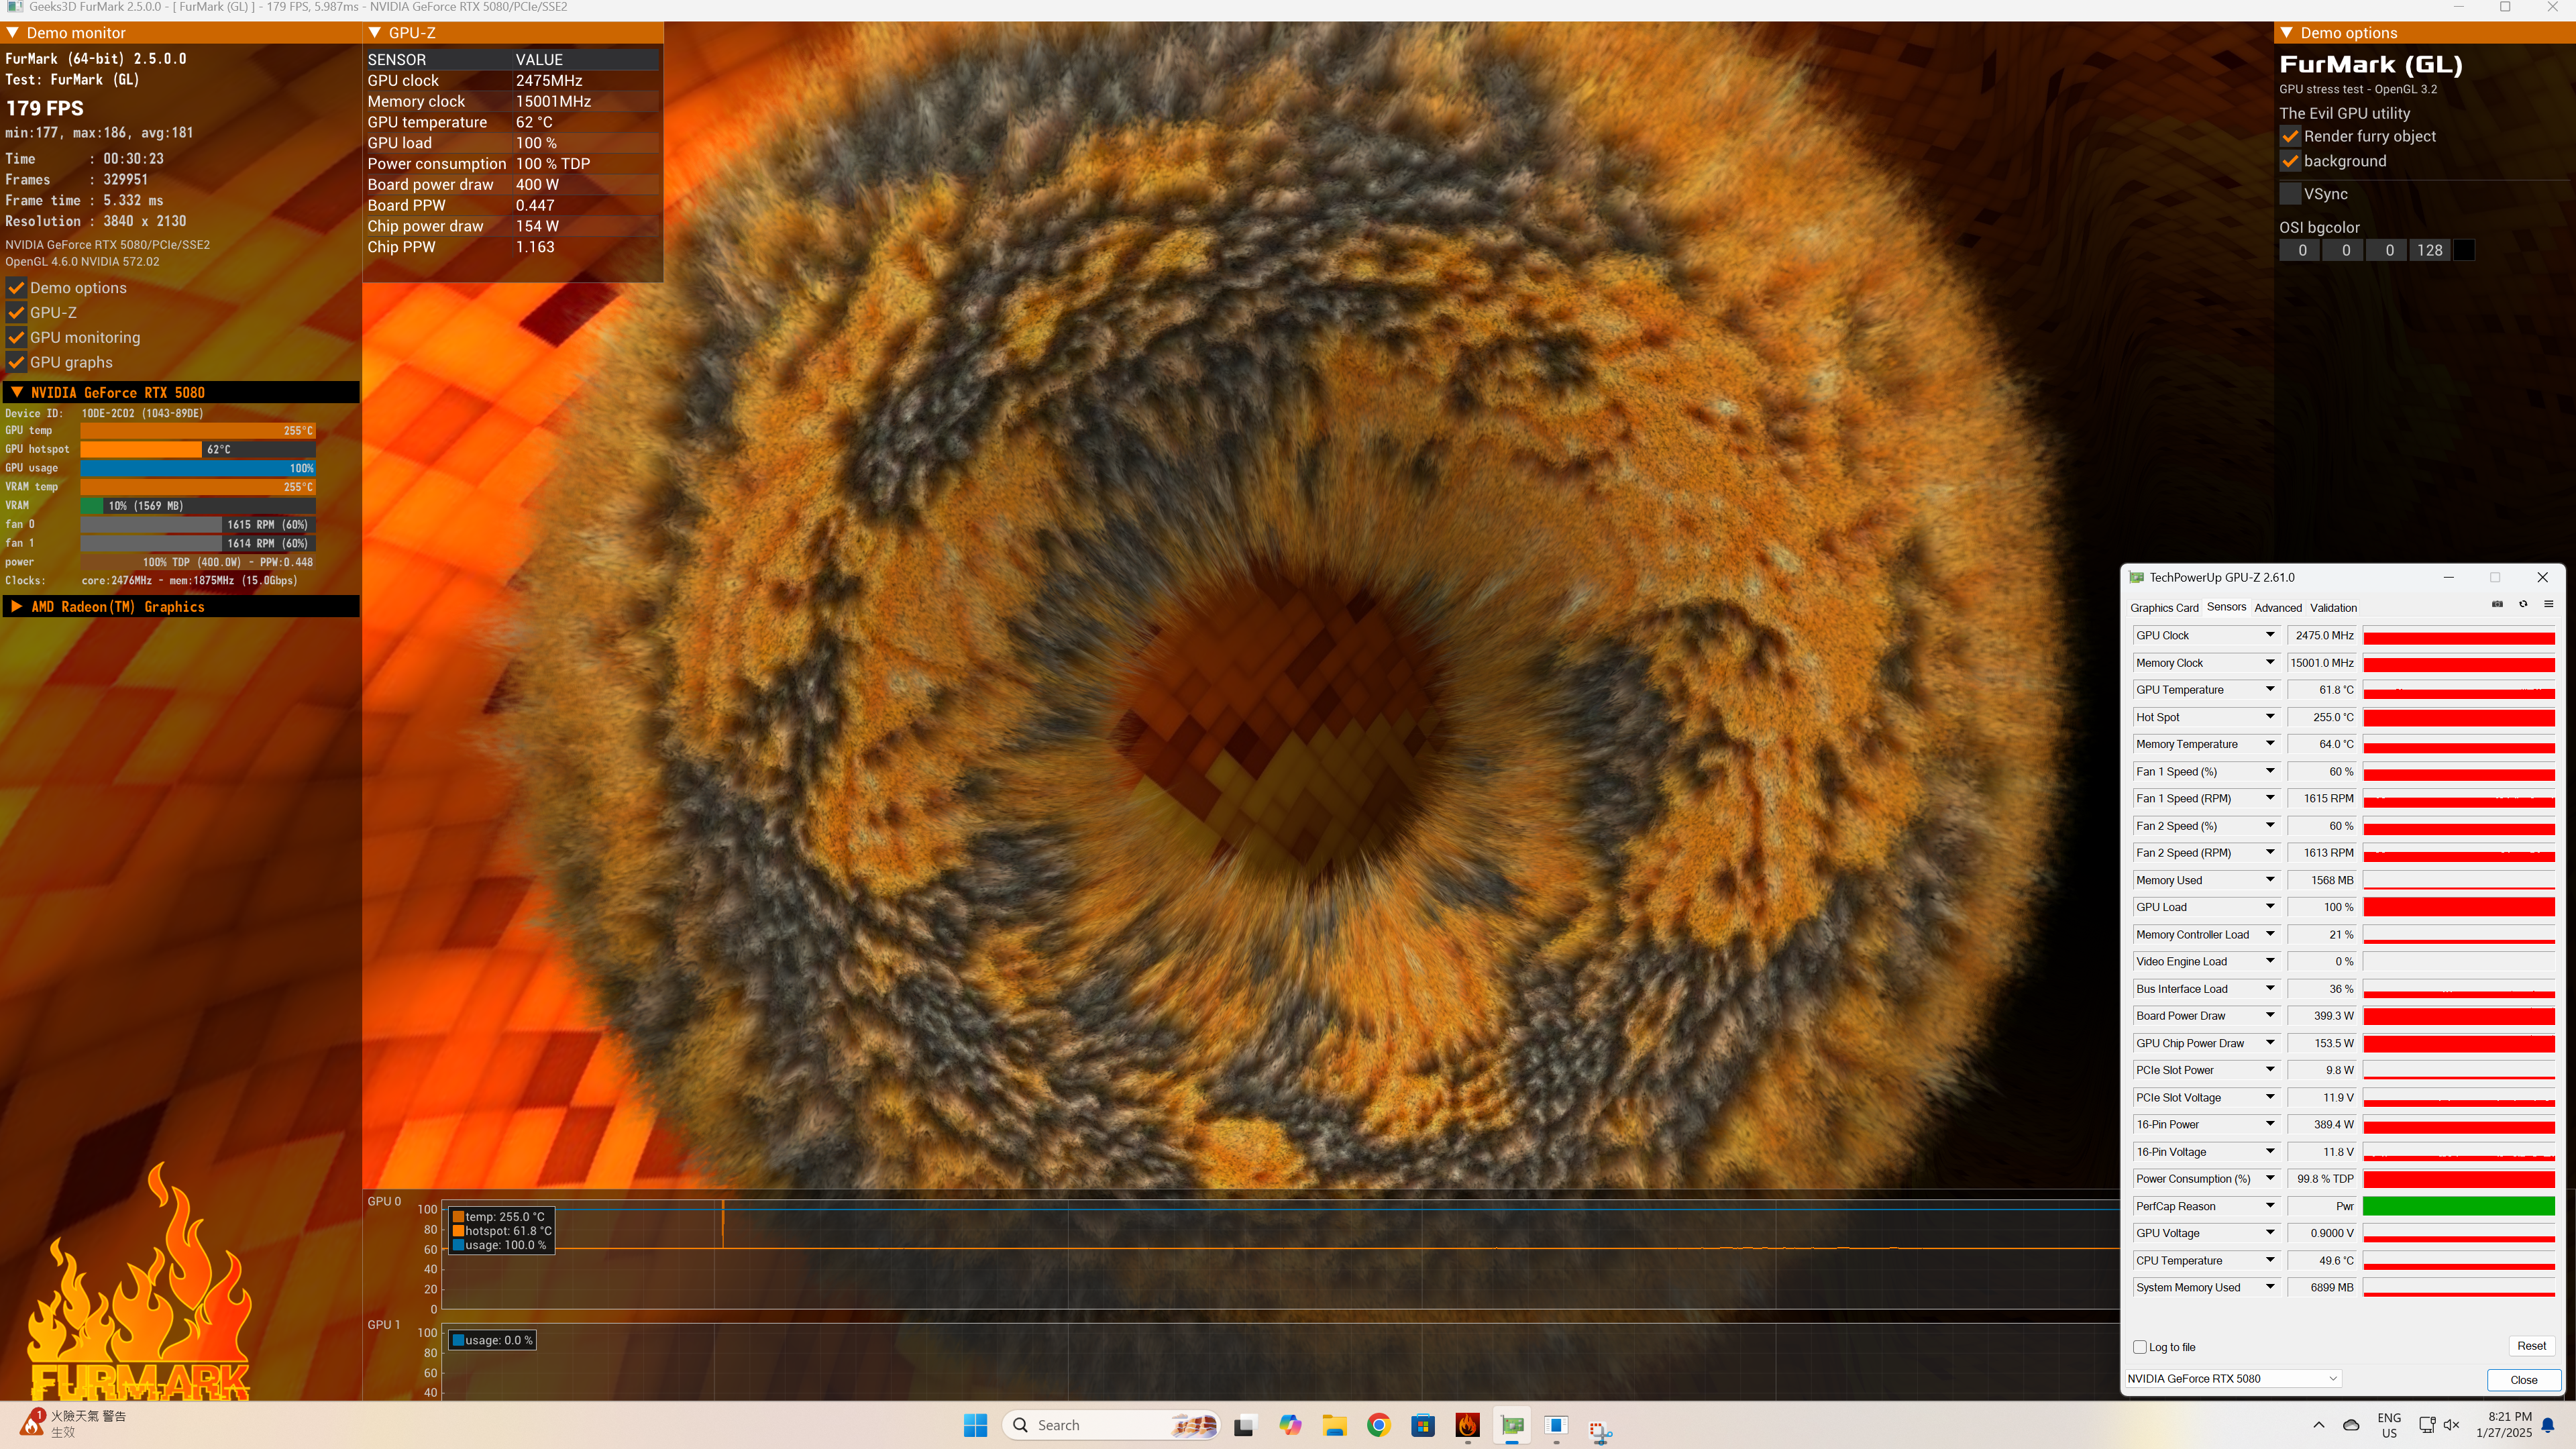2576x1449 pixels.
Task: Toggle the Demo options checkbox in Demo monitor
Action: (16, 288)
